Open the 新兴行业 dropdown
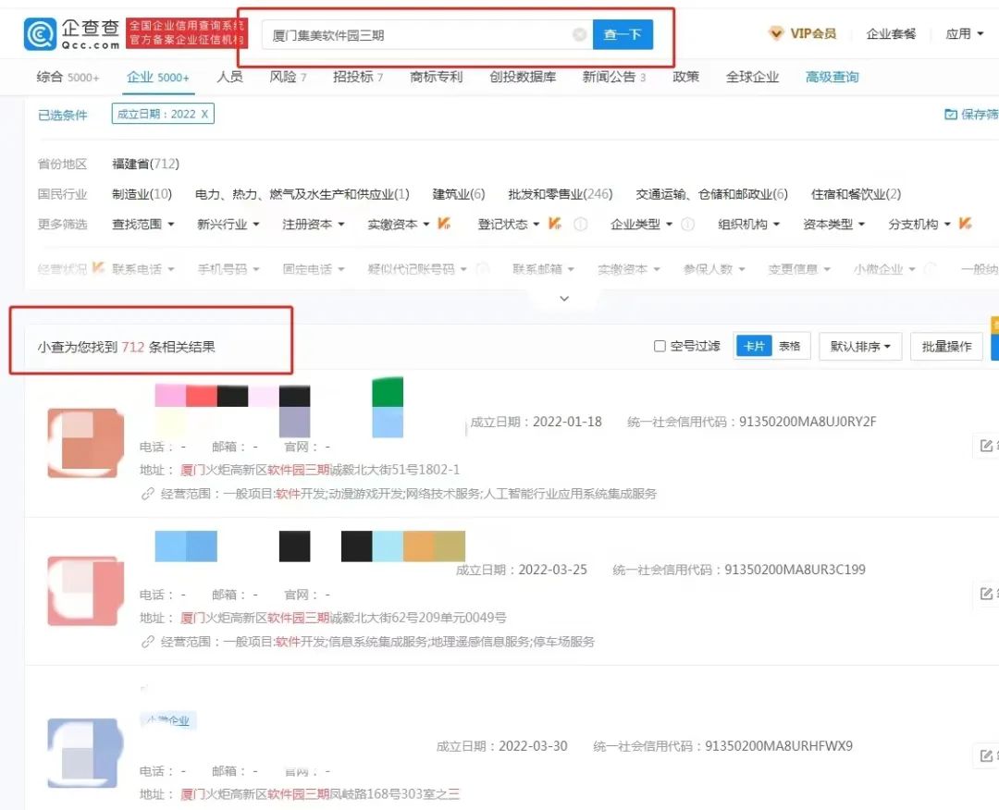The height and width of the screenshot is (810, 999). [228, 224]
